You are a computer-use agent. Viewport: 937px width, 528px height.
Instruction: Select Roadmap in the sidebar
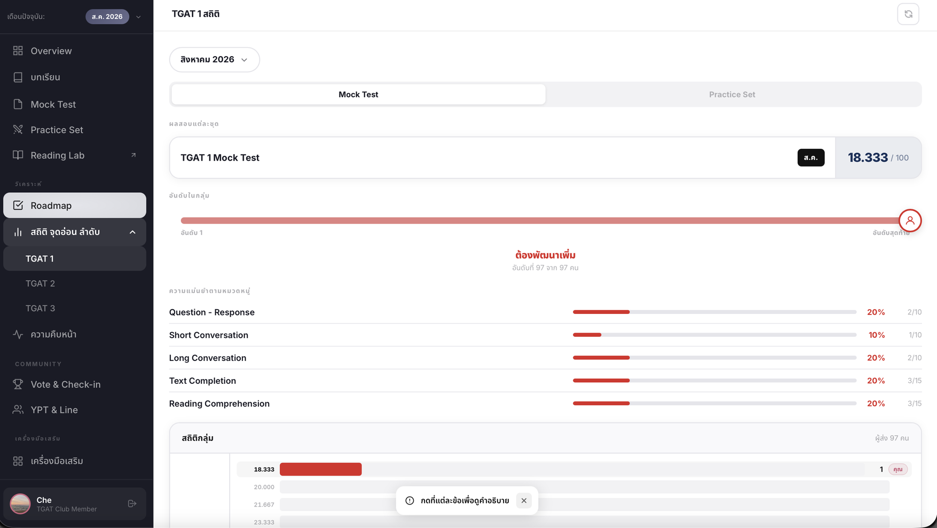[x=75, y=206]
